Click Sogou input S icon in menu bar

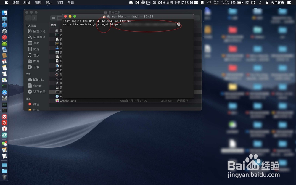[253, 2]
